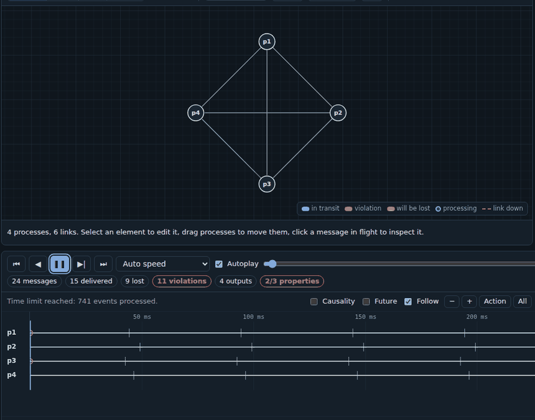Click the 'will be lost' legend entry
This screenshot has height=420, width=535.
click(409, 208)
